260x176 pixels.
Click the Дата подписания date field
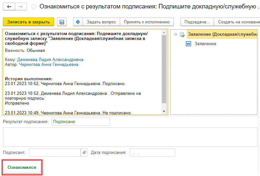[x=152, y=153]
